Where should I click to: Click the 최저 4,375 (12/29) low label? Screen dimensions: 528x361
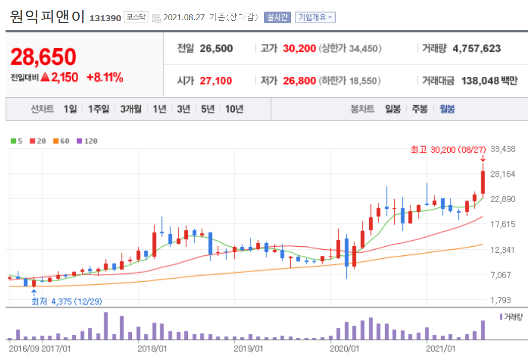(x=67, y=301)
